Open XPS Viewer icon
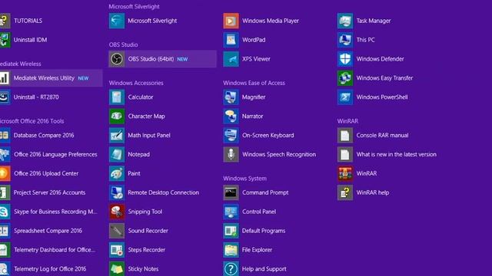Image resolution: width=492 pixels, height=276 pixels. [x=231, y=59]
